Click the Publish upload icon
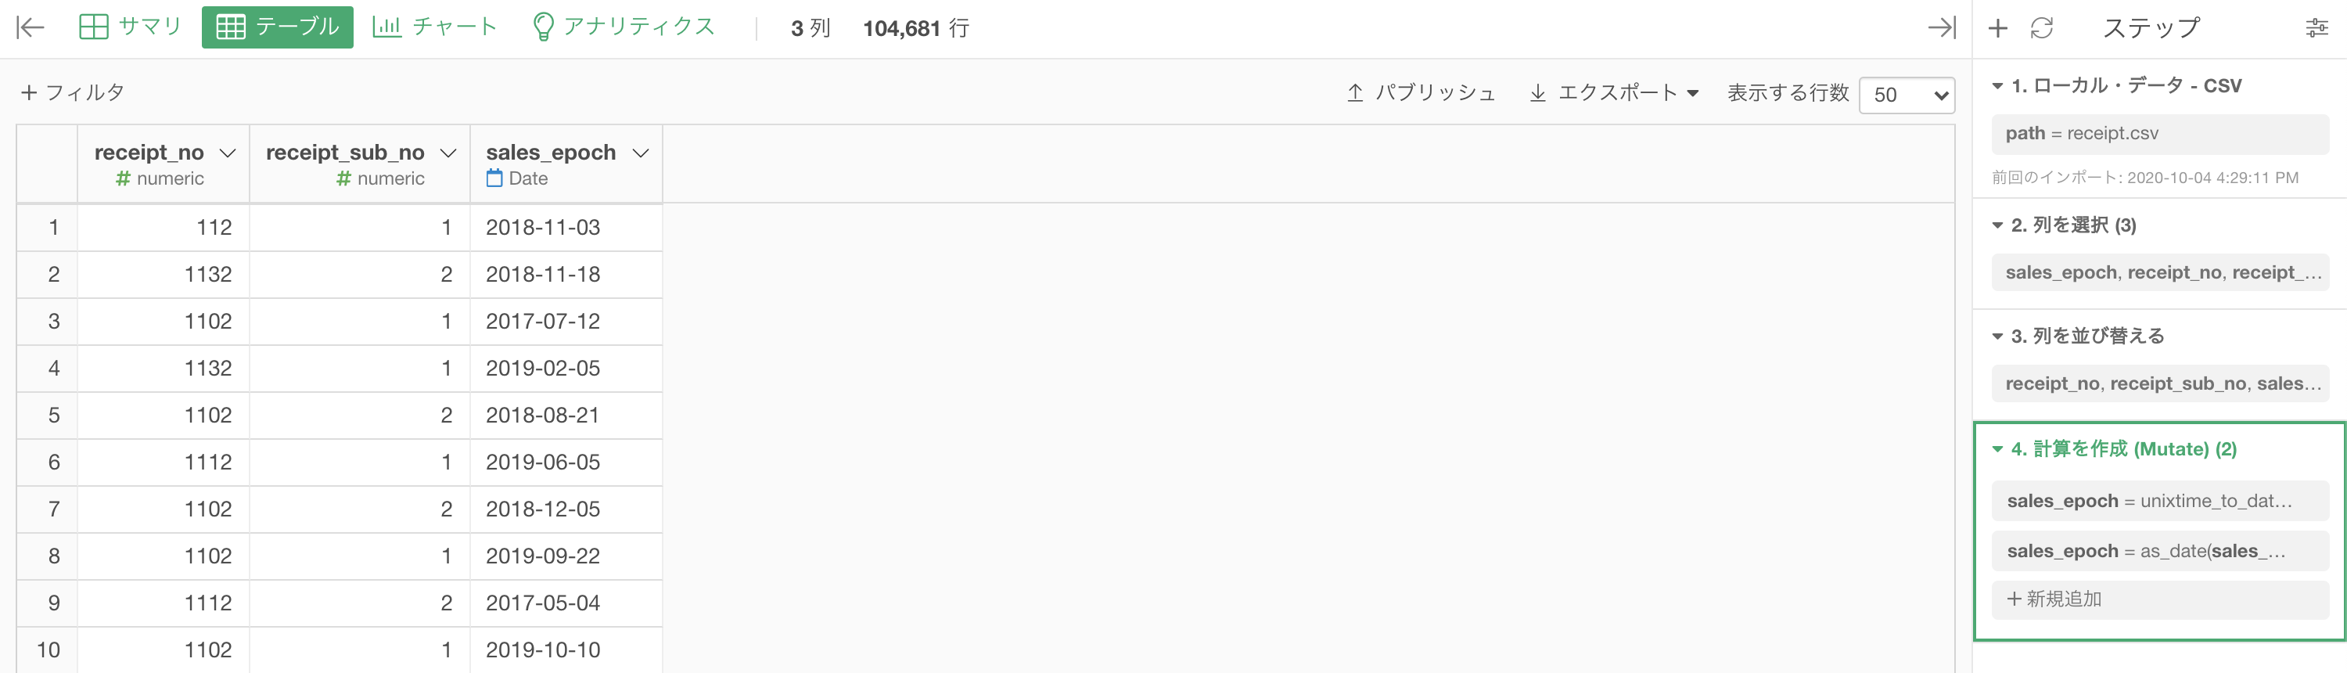This screenshot has width=2347, height=673. pos(1355,93)
